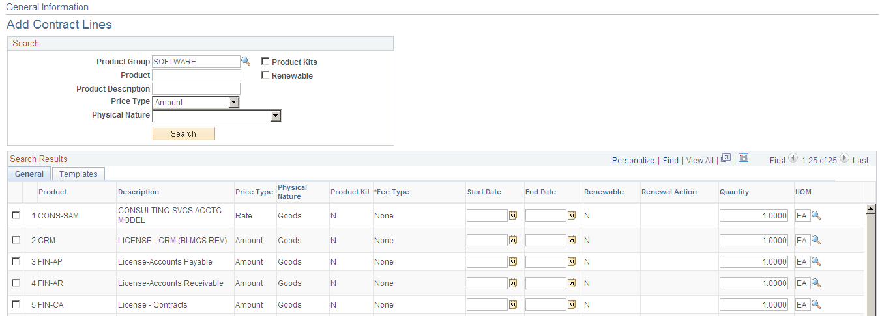Click UOM field for FIN-AR

(x=802, y=283)
